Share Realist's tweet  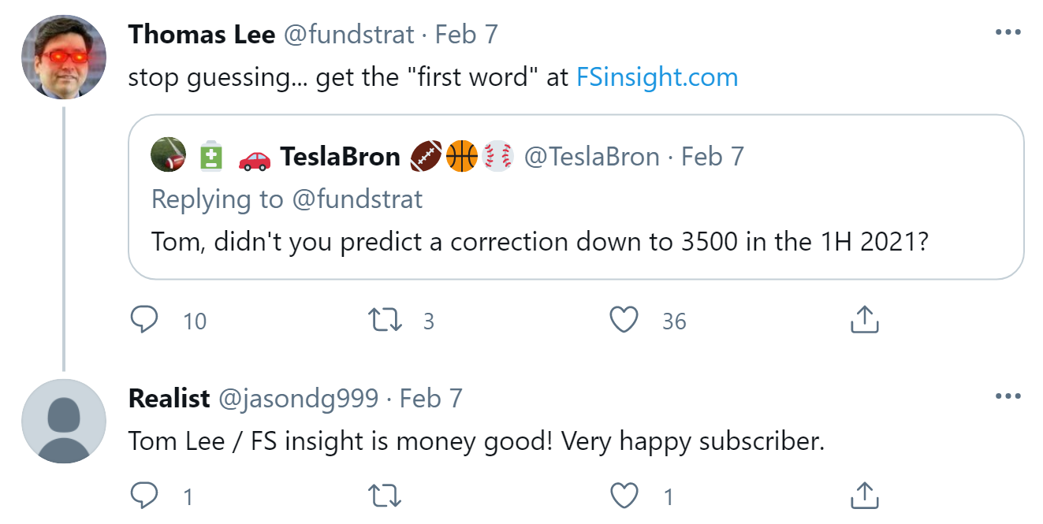pyautogui.click(x=864, y=496)
